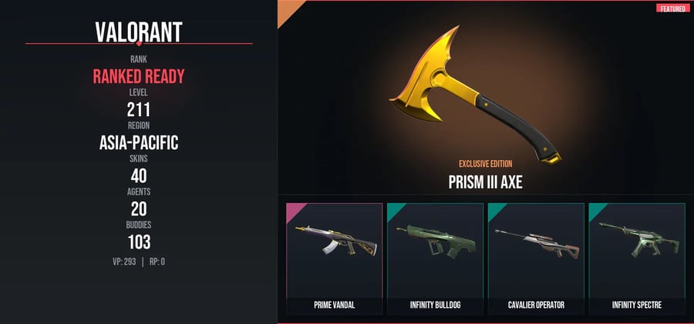Click the red diamond under VALORANT title

point(139,43)
